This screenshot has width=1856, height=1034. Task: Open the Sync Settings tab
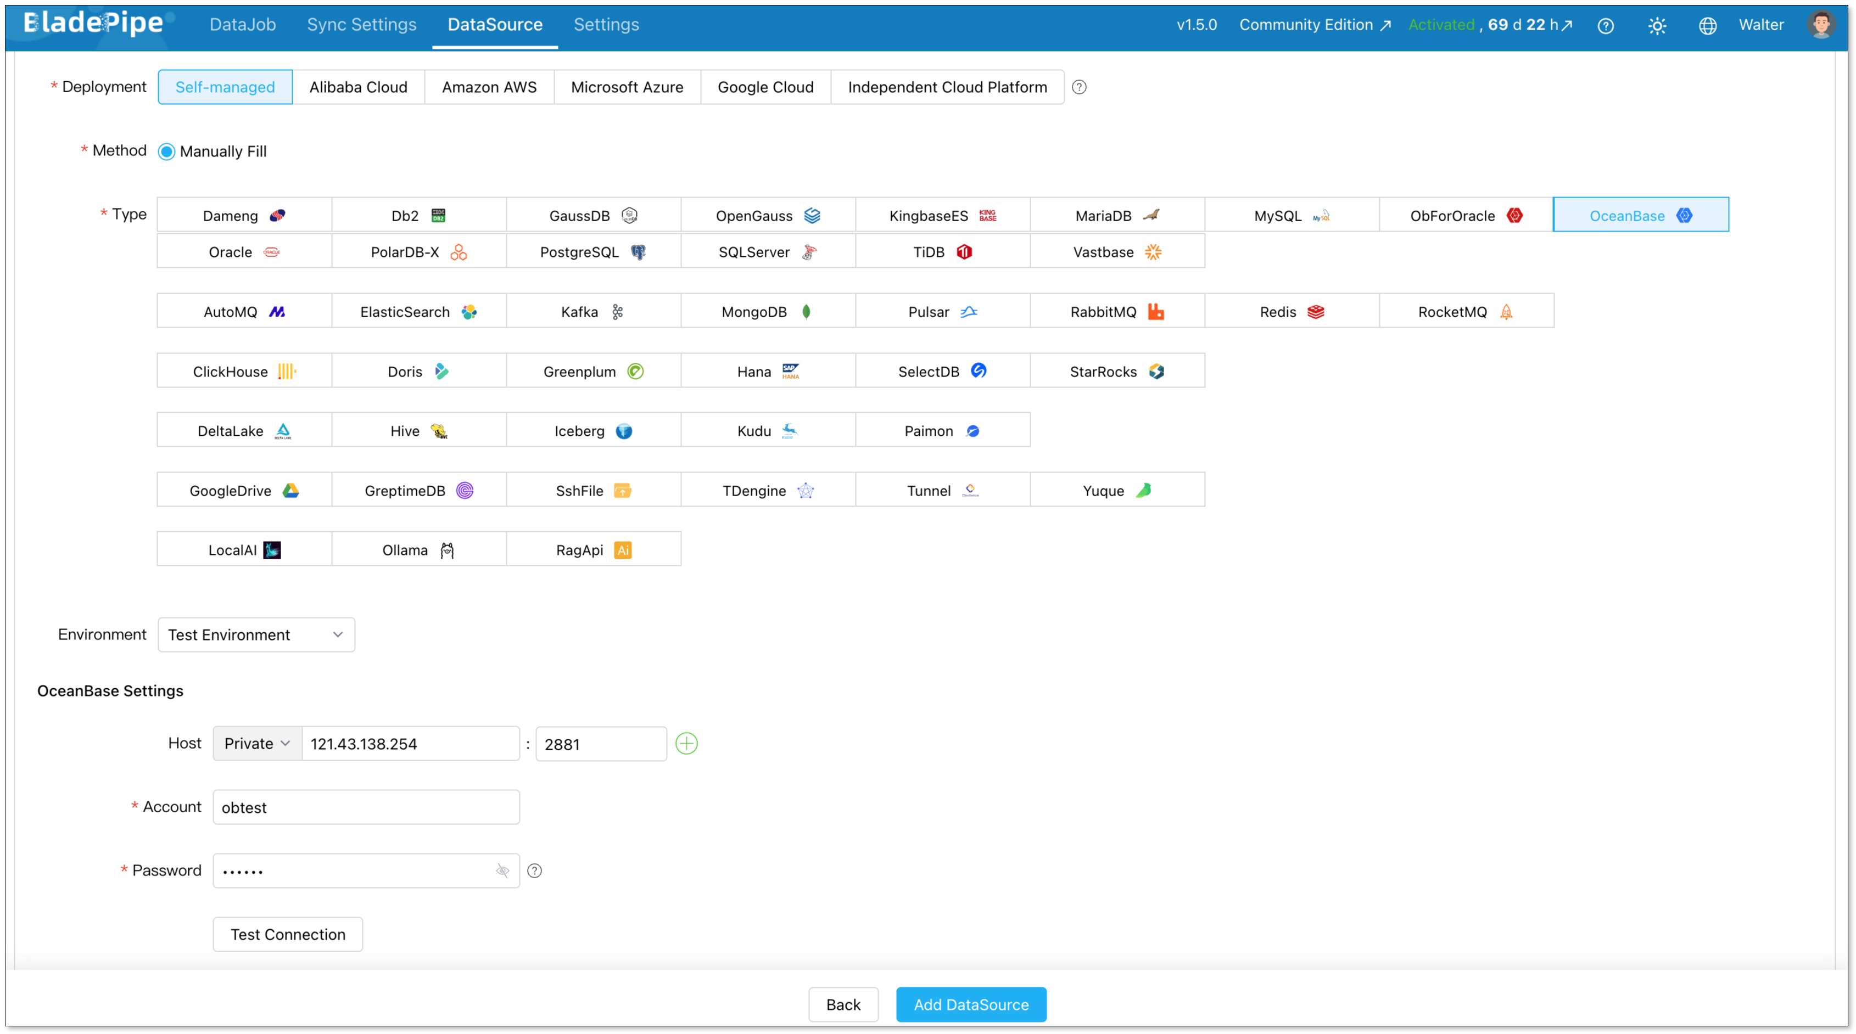(362, 25)
